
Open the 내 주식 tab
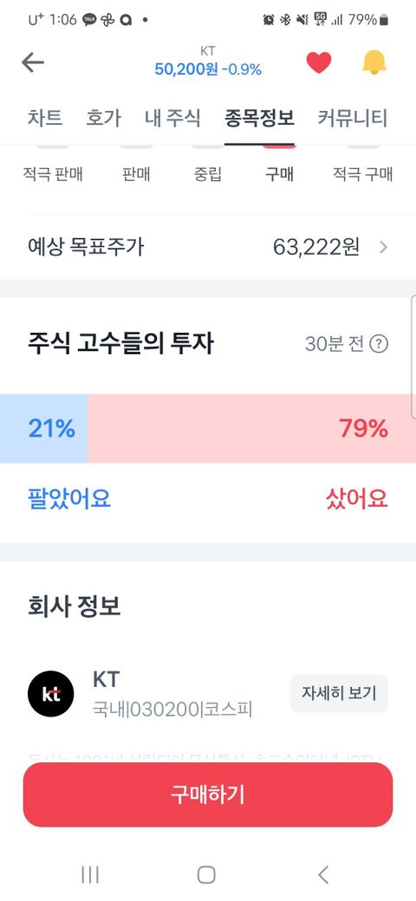(172, 119)
